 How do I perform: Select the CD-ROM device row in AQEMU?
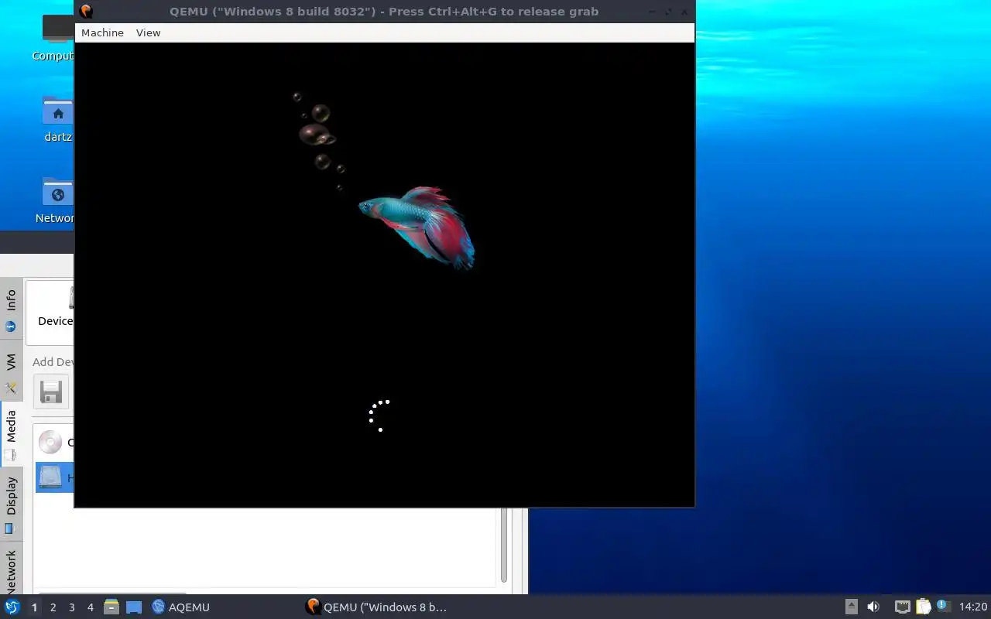click(x=54, y=443)
